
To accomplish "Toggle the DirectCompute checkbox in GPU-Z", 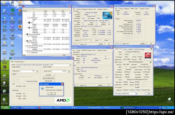I will coord(142,90).
